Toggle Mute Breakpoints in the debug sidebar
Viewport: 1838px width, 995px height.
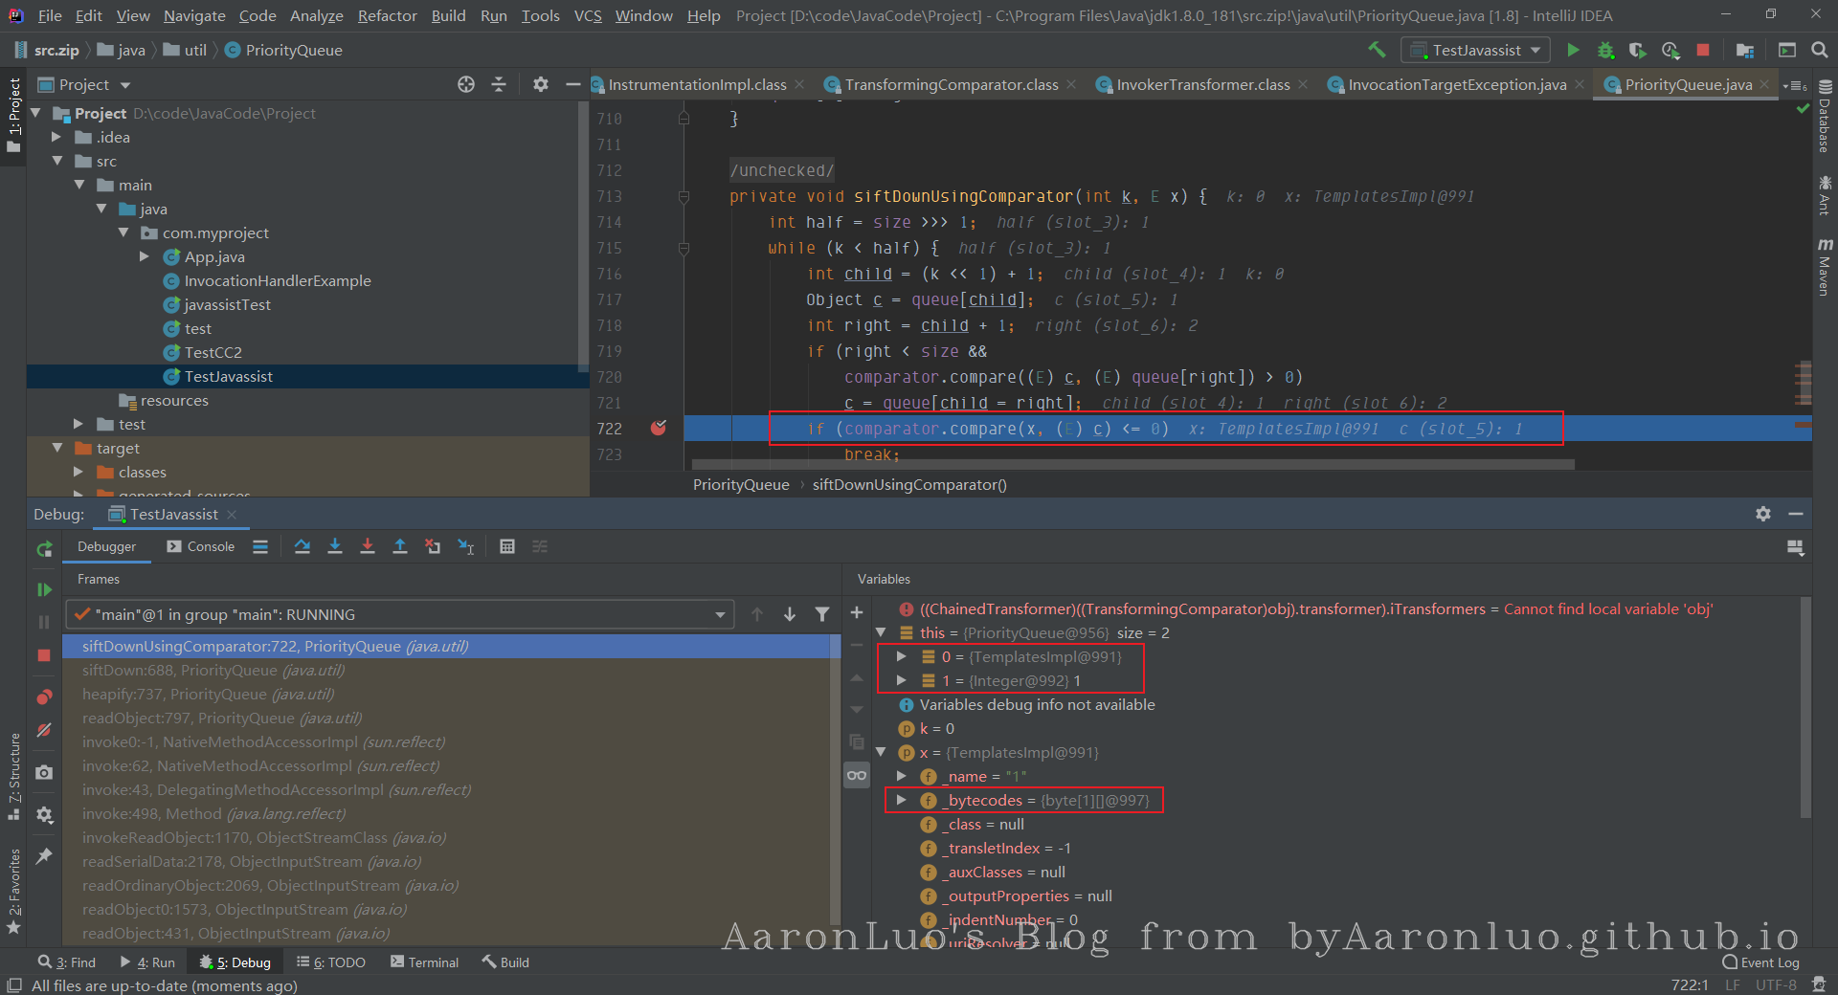(44, 730)
